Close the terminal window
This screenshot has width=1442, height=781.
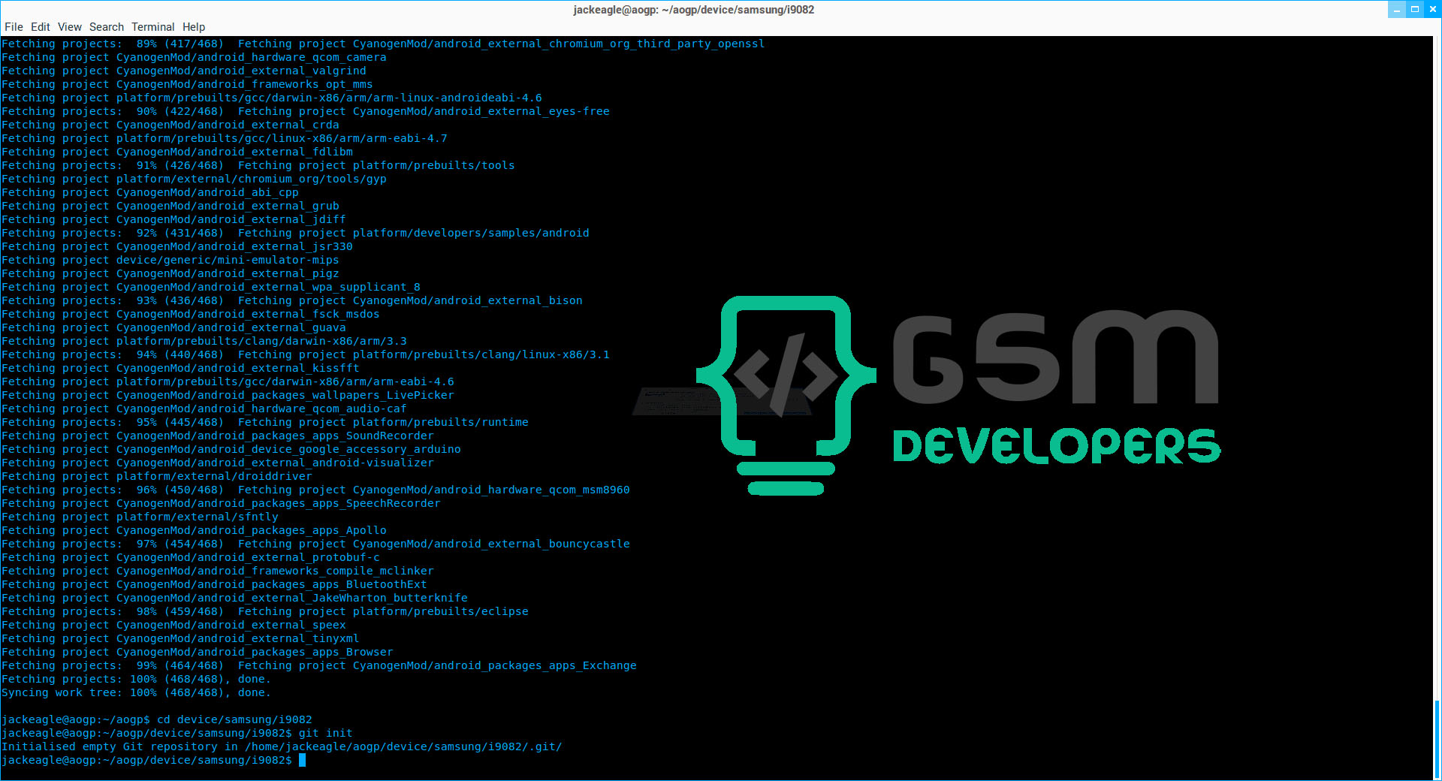coord(1432,9)
